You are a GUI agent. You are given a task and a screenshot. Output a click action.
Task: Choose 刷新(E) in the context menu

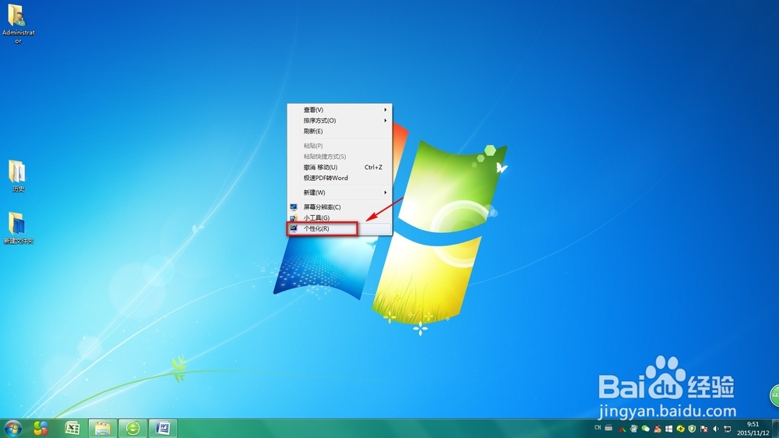pos(340,131)
